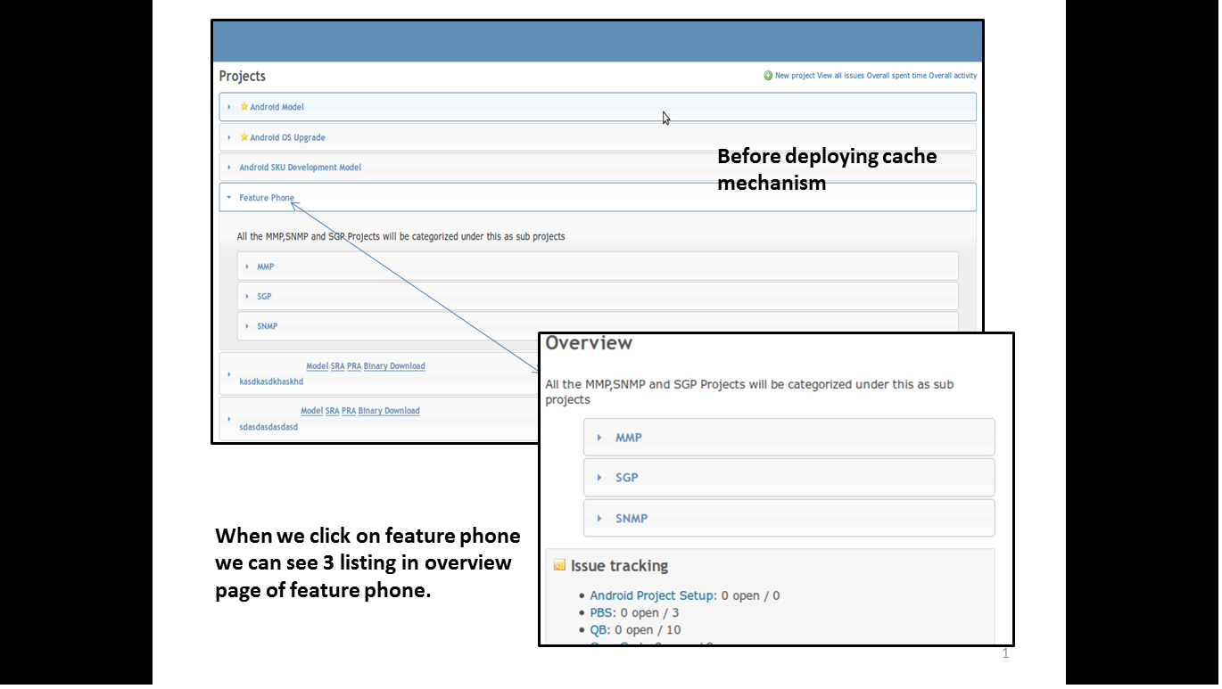The image size is (1222, 689).
Task: Open the Android Model project link
Action: tap(277, 107)
